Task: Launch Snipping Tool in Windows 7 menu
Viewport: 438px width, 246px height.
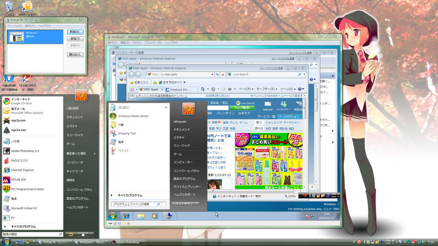Action: [139, 133]
